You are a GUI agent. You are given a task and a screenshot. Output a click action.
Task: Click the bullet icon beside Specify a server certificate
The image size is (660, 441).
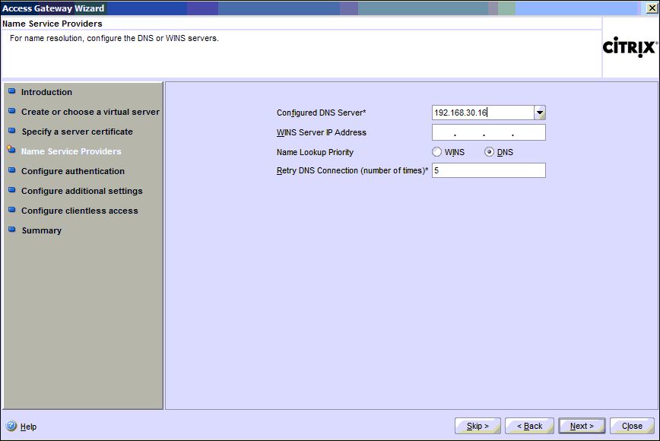11,131
